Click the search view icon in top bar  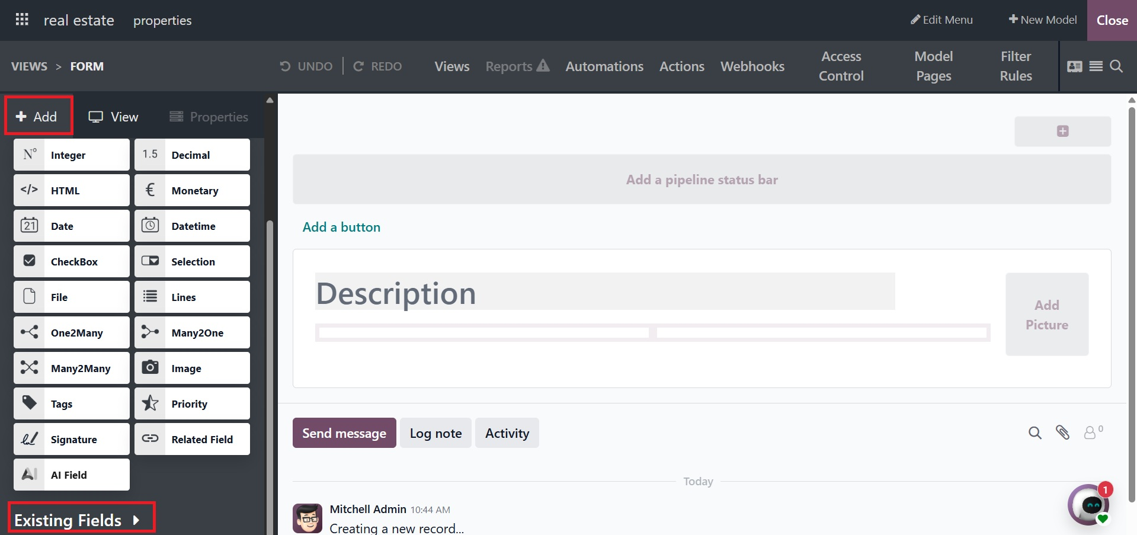coord(1116,66)
